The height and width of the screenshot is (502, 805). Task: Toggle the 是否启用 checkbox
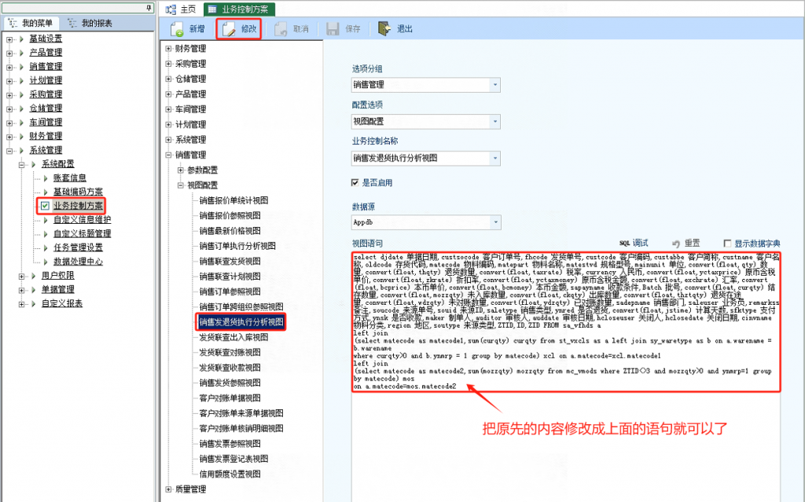[355, 182]
